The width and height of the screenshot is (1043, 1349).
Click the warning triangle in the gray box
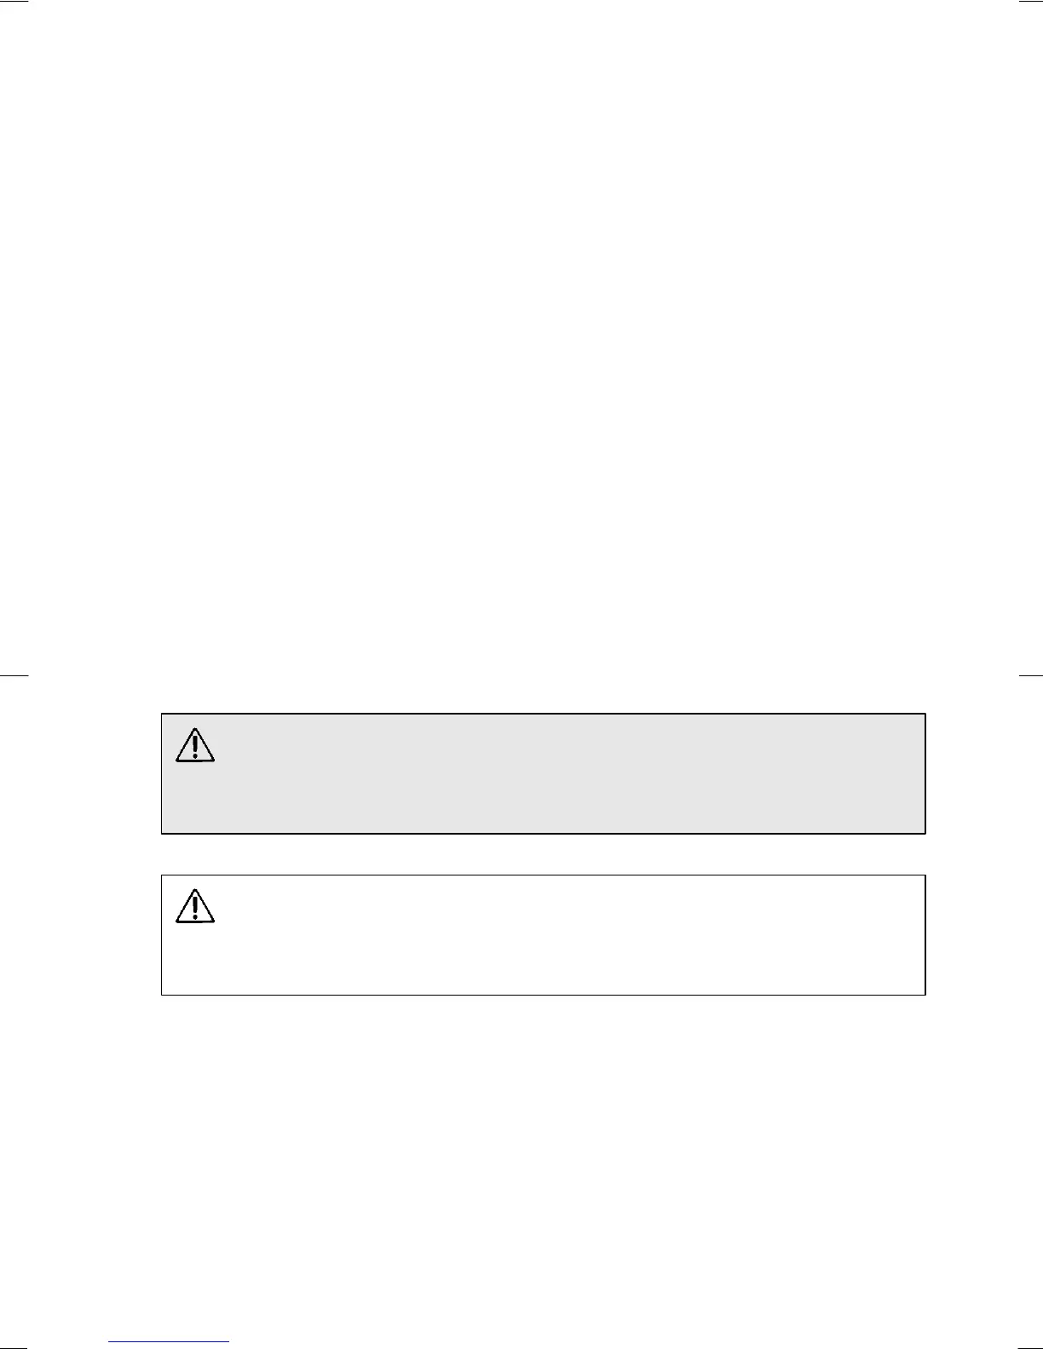coord(195,745)
